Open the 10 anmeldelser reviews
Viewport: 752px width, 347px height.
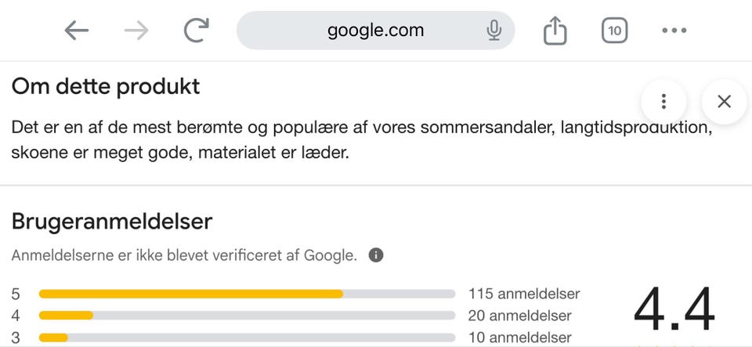(x=520, y=338)
